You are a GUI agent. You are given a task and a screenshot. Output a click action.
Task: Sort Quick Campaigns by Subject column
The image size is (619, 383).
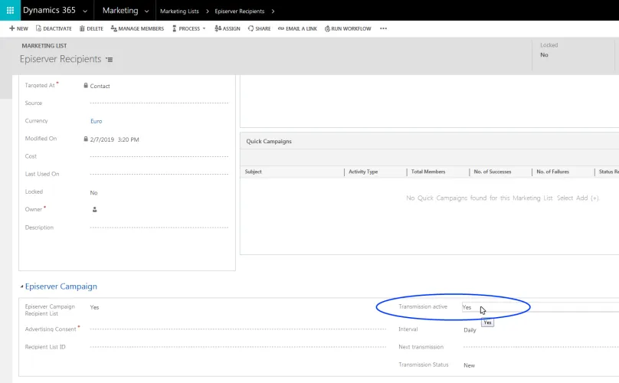(253, 172)
